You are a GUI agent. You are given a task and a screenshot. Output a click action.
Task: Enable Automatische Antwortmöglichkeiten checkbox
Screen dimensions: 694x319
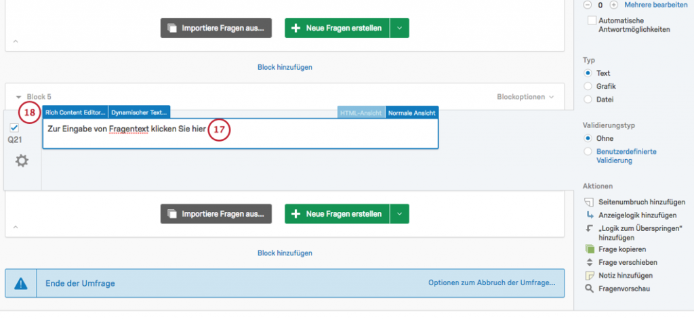(592, 21)
